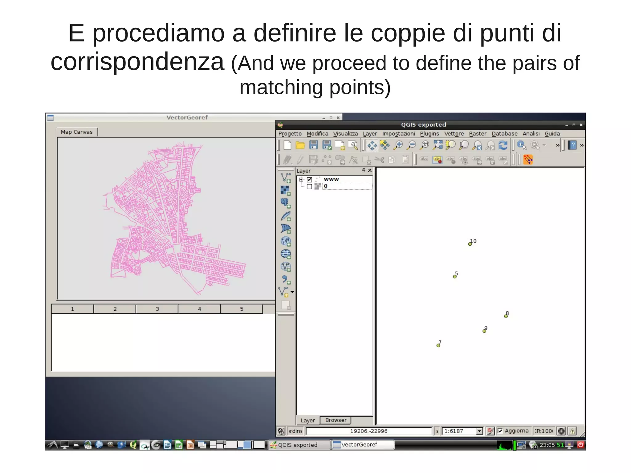Click QGIS exported taskbar button
Screen dimensions: 631x473
(299, 445)
